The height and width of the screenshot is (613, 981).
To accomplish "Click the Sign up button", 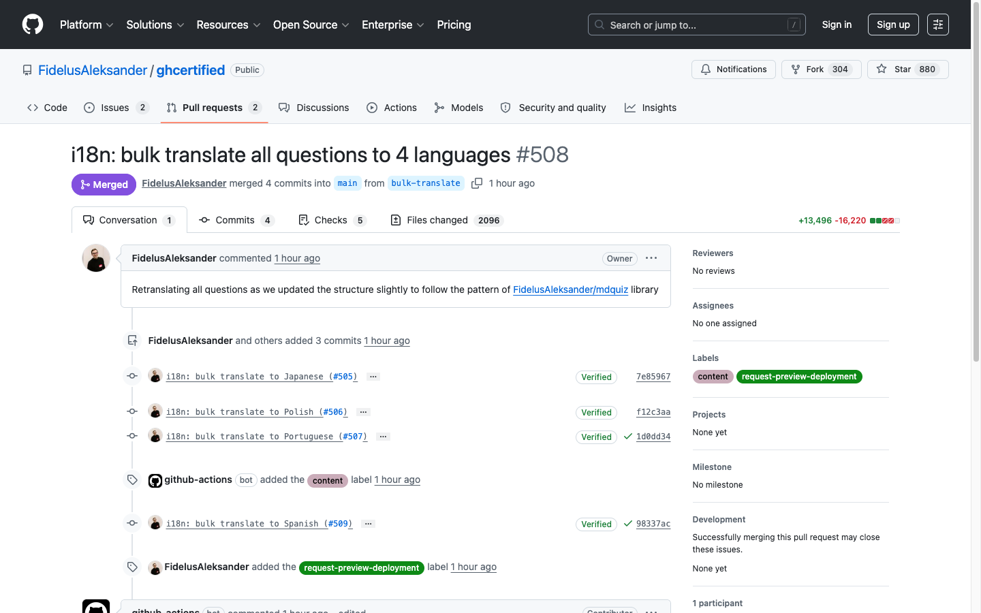I will click(893, 24).
